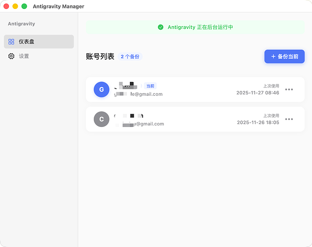Click the 设置 gear icon
The width and height of the screenshot is (312, 247).
coord(11,56)
